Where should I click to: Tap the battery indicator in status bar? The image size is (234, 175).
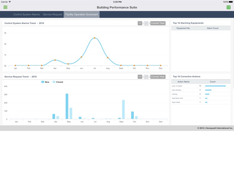point(231,2)
